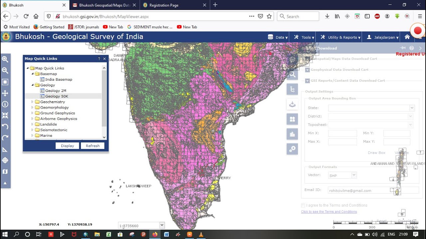Open Excel from the taskbar
This screenshot has height=239, width=426.
pos(108,234)
